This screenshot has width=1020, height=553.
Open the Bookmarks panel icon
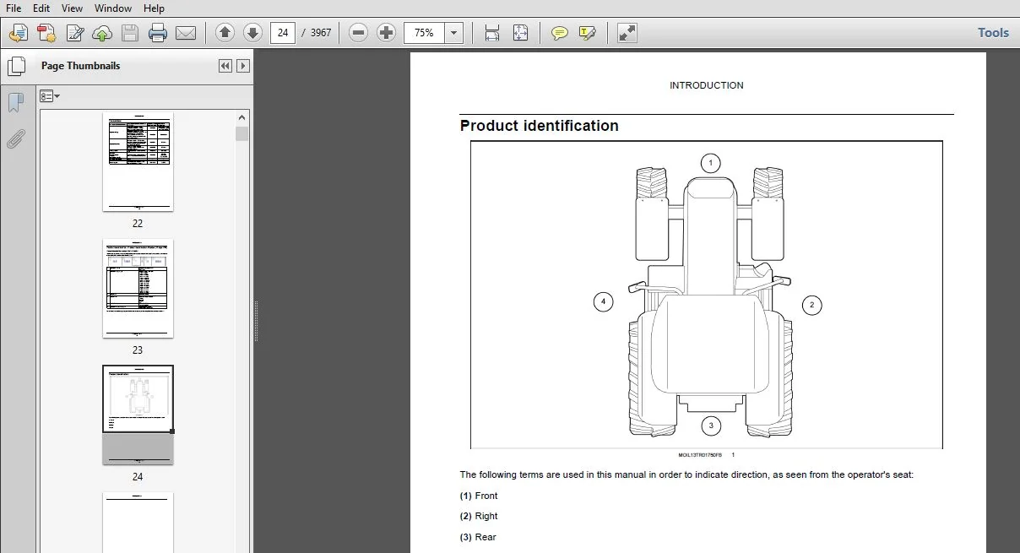(16, 103)
